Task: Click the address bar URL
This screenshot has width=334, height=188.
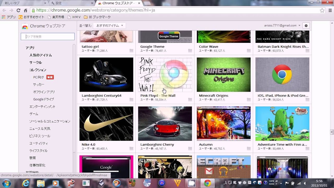Action: click(x=96, y=10)
